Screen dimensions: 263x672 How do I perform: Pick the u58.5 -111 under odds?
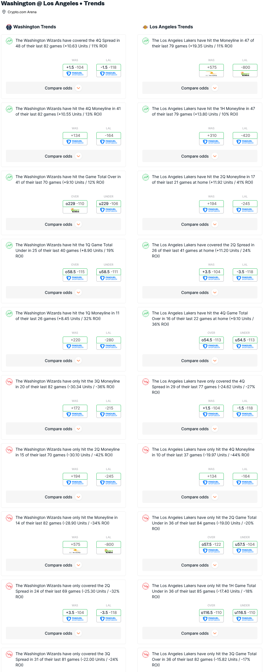109,272
